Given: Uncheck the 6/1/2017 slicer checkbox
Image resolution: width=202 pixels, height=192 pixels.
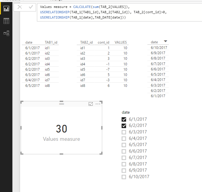Looking at the screenshot, I should (124, 119).
